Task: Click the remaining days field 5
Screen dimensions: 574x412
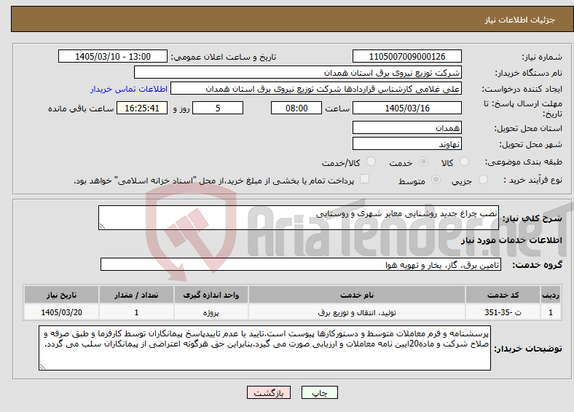Action: tap(218, 108)
